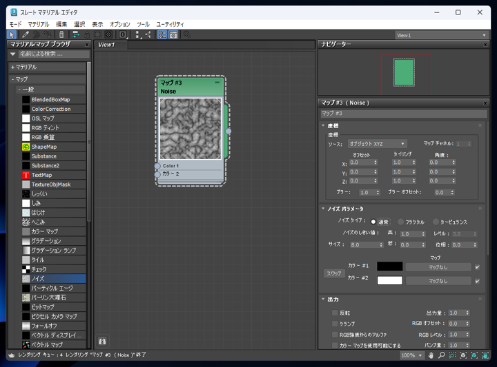Image resolution: width=497 pixels, height=367 pixels.
Task: Open the Material ID Channel flyout
Action: click(x=123, y=34)
